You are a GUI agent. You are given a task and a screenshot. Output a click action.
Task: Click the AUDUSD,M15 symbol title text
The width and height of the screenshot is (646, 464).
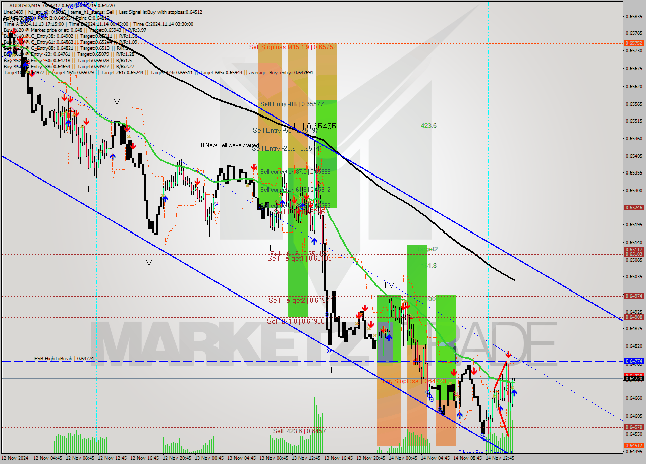[26, 5]
